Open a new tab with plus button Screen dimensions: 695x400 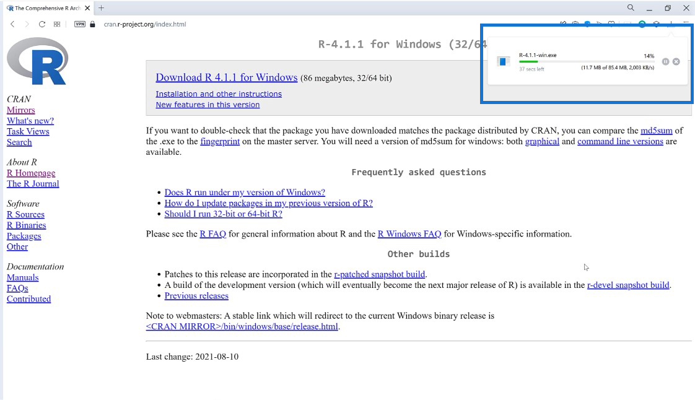(x=101, y=8)
